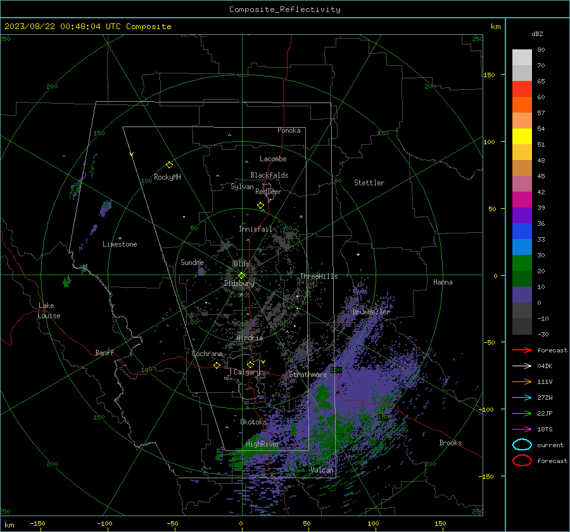This screenshot has height=532, width=570.
Task: Click the magenta 18TS arrow icon
Action: tap(522, 429)
